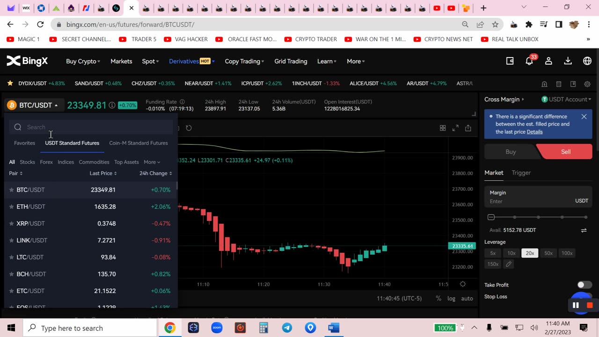Open trading preferences gear icon
The image size is (599, 337).
tap(587, 84)
